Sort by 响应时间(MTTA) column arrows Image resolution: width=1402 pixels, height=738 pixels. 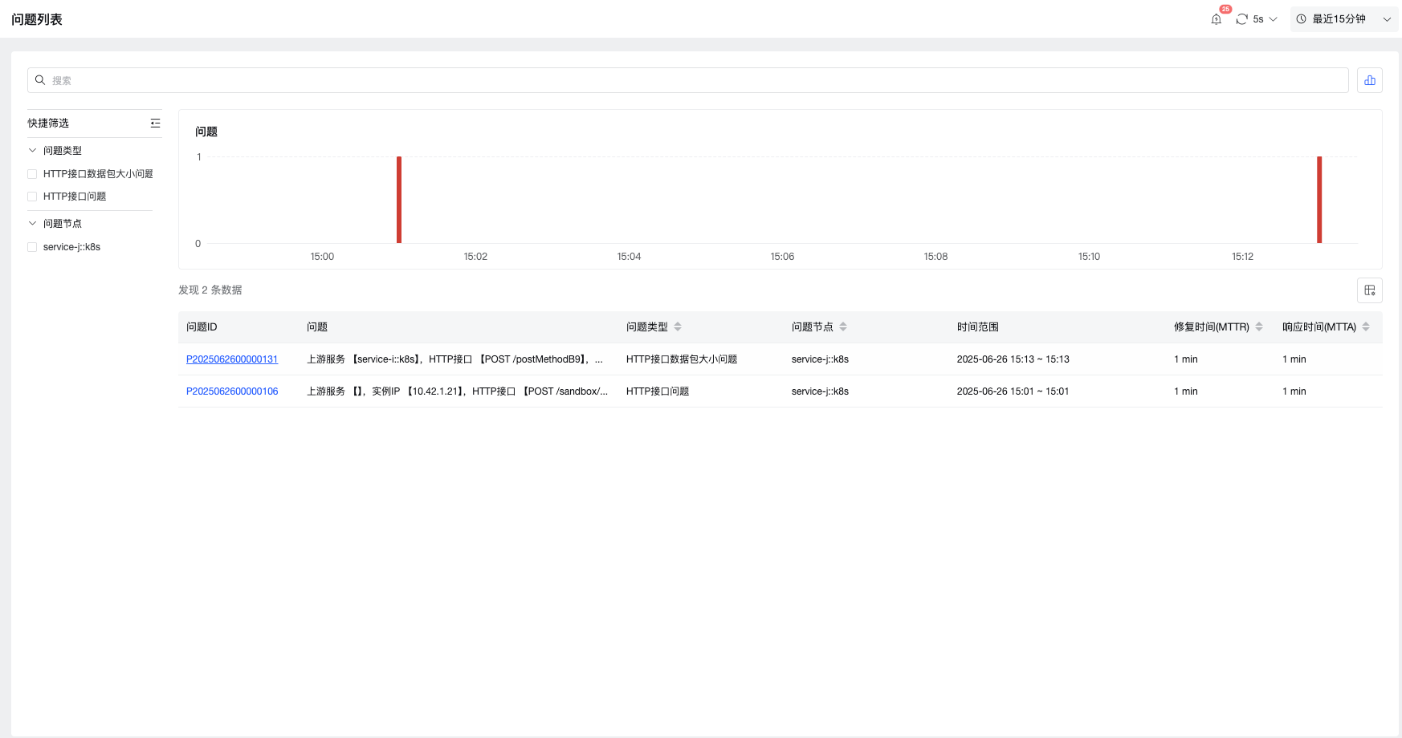point(1366,327)
